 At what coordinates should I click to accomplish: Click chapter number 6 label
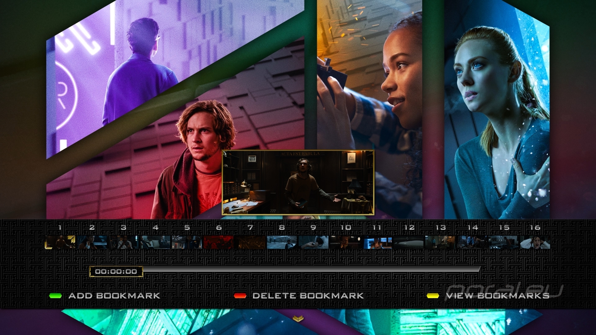pos(219,228)
